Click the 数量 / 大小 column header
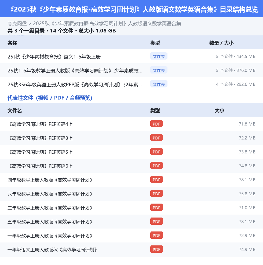263x265 pixels. pos(221,43)
